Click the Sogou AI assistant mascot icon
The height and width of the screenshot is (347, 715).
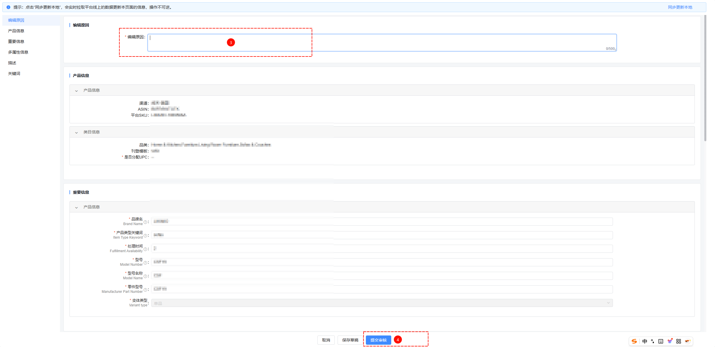688,341
